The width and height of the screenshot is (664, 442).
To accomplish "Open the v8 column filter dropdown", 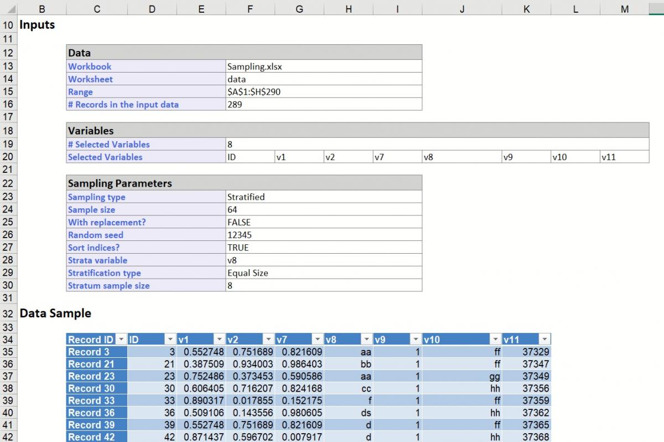I will click(367, 339).
